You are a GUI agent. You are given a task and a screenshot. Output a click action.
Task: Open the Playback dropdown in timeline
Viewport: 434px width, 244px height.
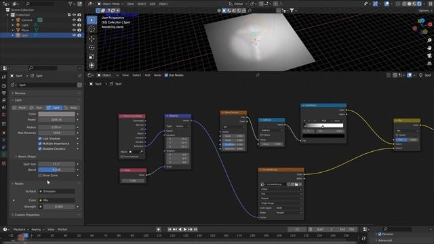click(21, 229)
